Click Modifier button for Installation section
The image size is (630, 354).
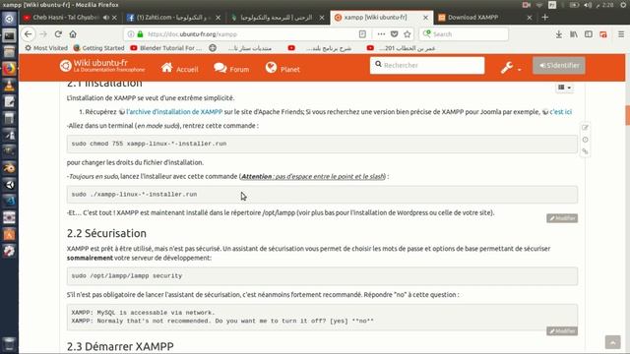562,218
